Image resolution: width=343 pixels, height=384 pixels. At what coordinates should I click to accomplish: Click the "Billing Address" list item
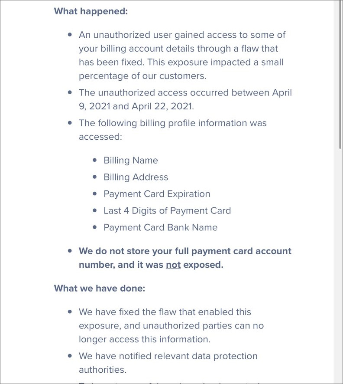[x=136, y=177]
